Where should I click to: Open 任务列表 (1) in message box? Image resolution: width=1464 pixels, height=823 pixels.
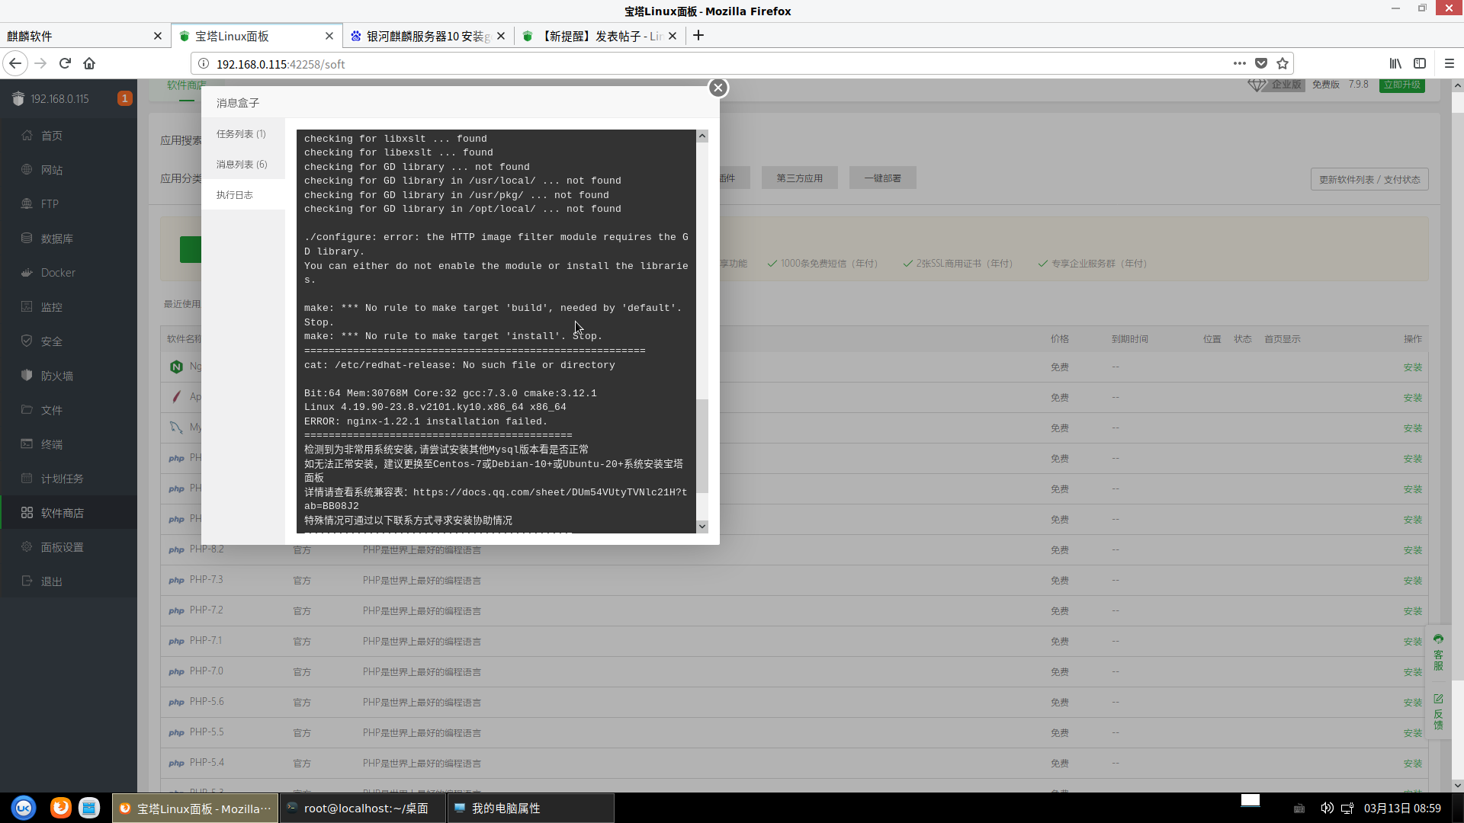coord(242,133)
